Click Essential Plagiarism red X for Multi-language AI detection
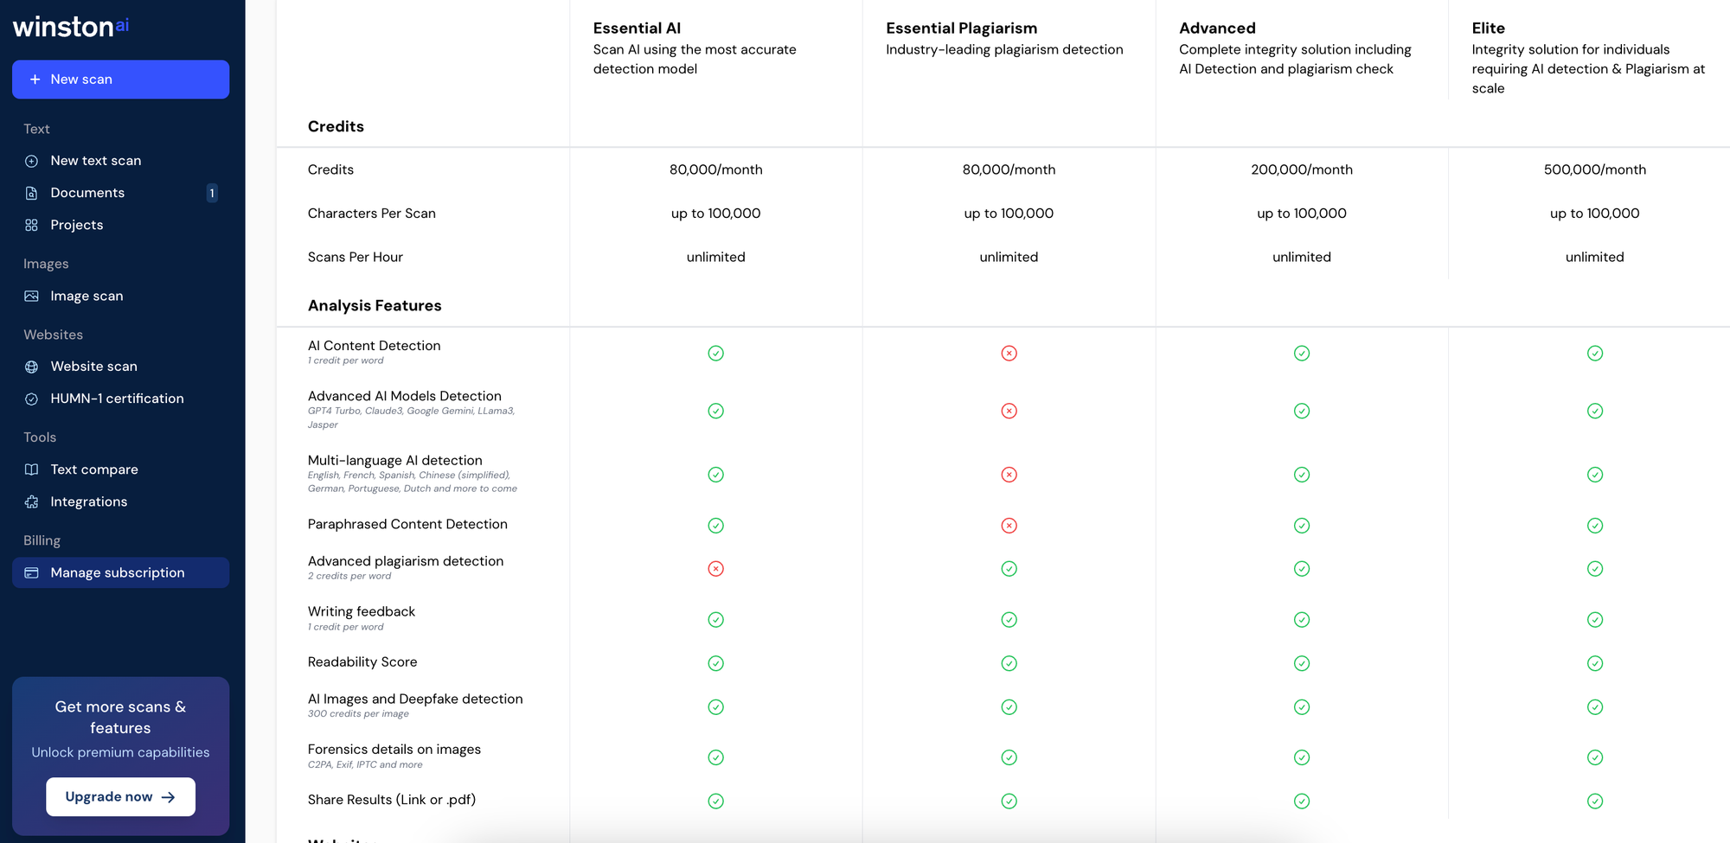 1009,475
